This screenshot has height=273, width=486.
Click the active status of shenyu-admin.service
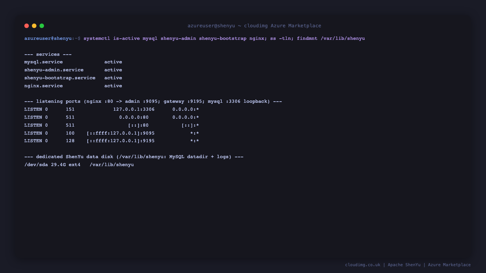(113, 70)
